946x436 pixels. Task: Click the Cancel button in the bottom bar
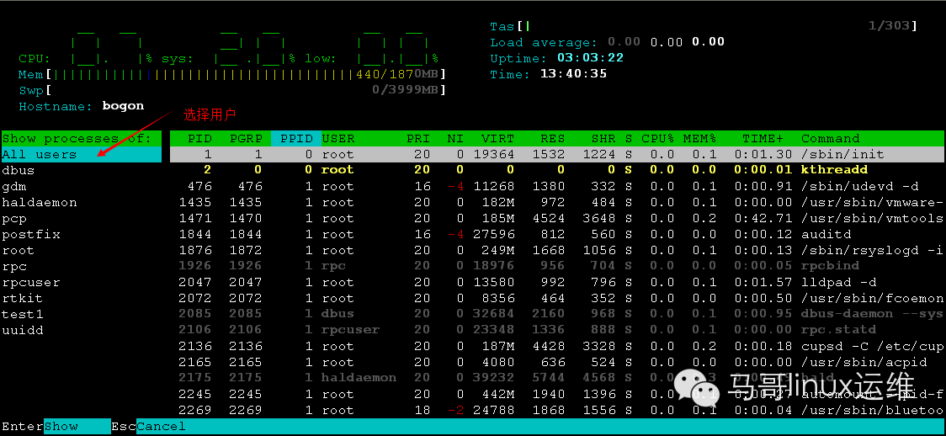coord(161,427)
